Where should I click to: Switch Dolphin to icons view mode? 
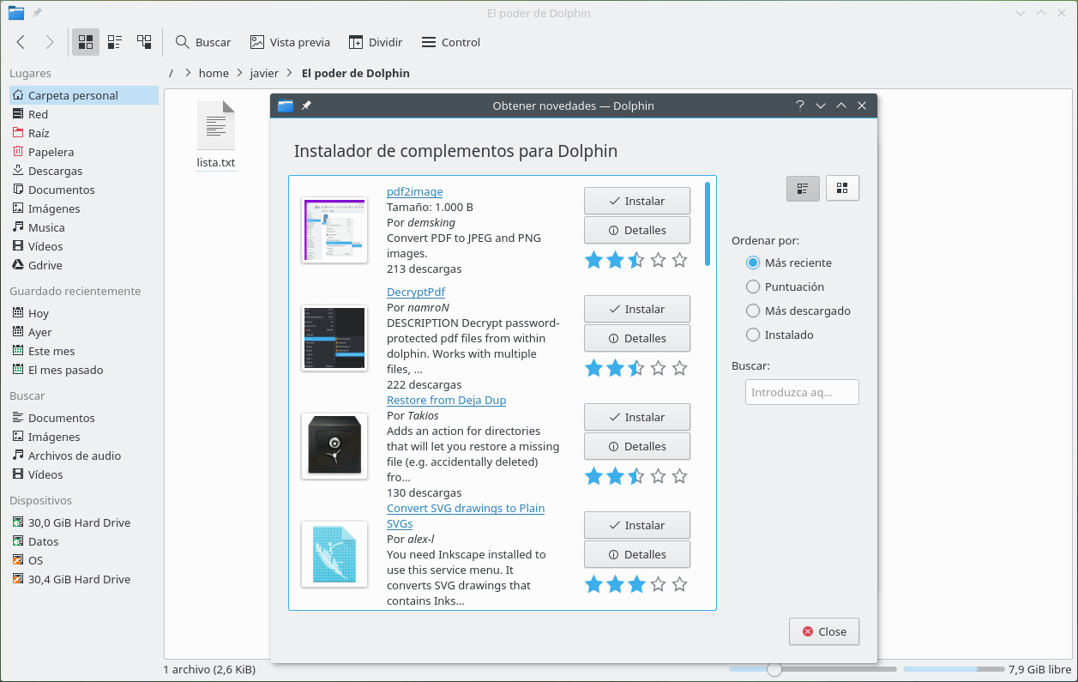[x=86, y=42]
